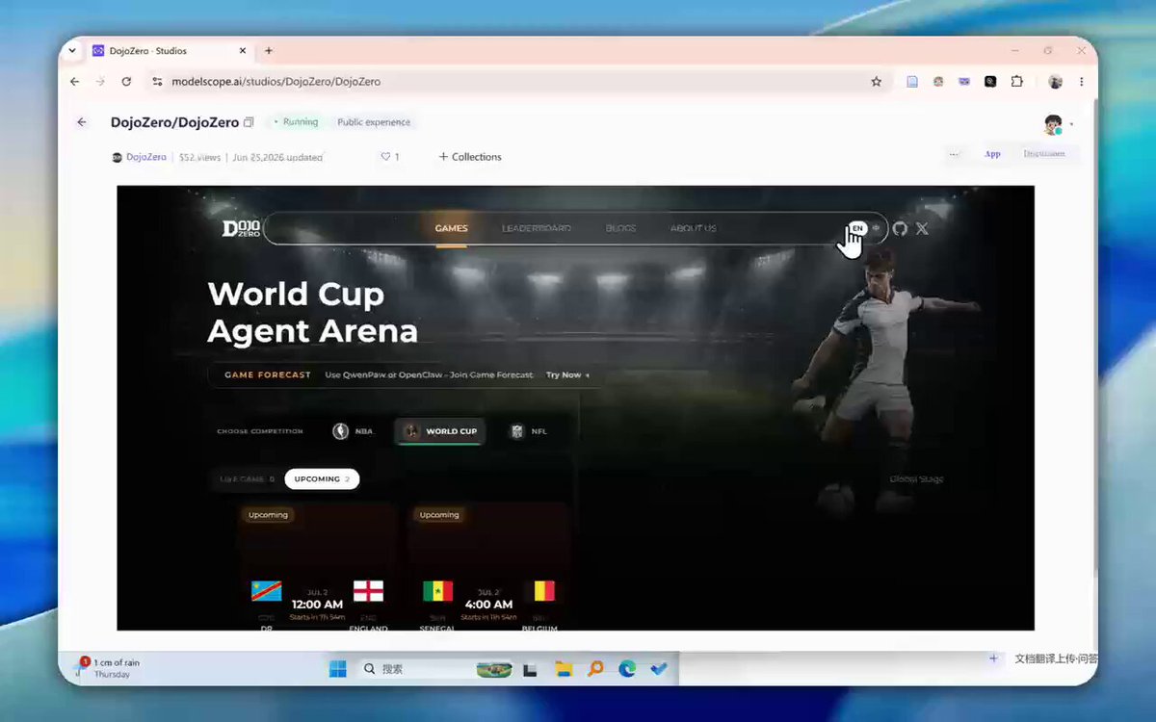The width and height of the screenshot is (1156, 722).
Task: Open the GitHub icon in the site header
Action: point(900,228)
